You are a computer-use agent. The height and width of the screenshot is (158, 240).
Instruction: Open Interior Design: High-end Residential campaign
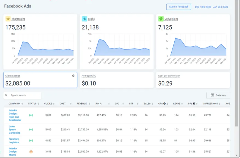coord(15,115)
